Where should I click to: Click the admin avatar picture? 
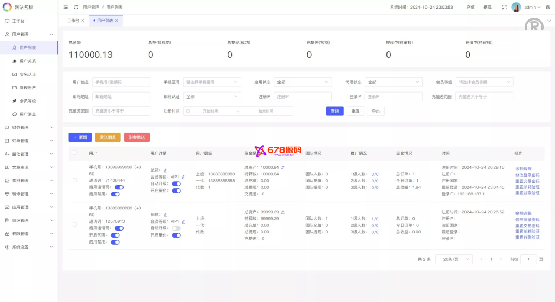[517, 8]
